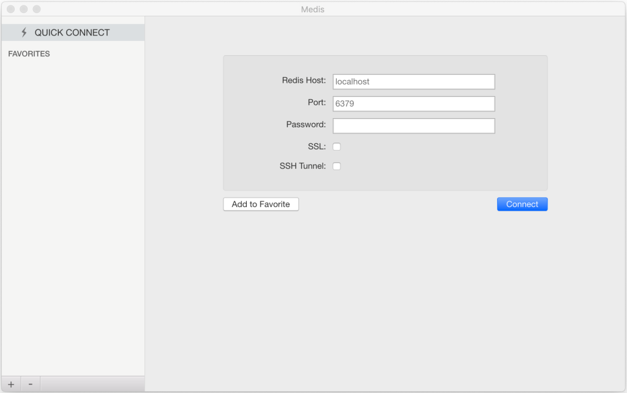
Task: Select QUICK CONNECT in the sidebar
Action: pyautogui.click(x=73, y=32)
